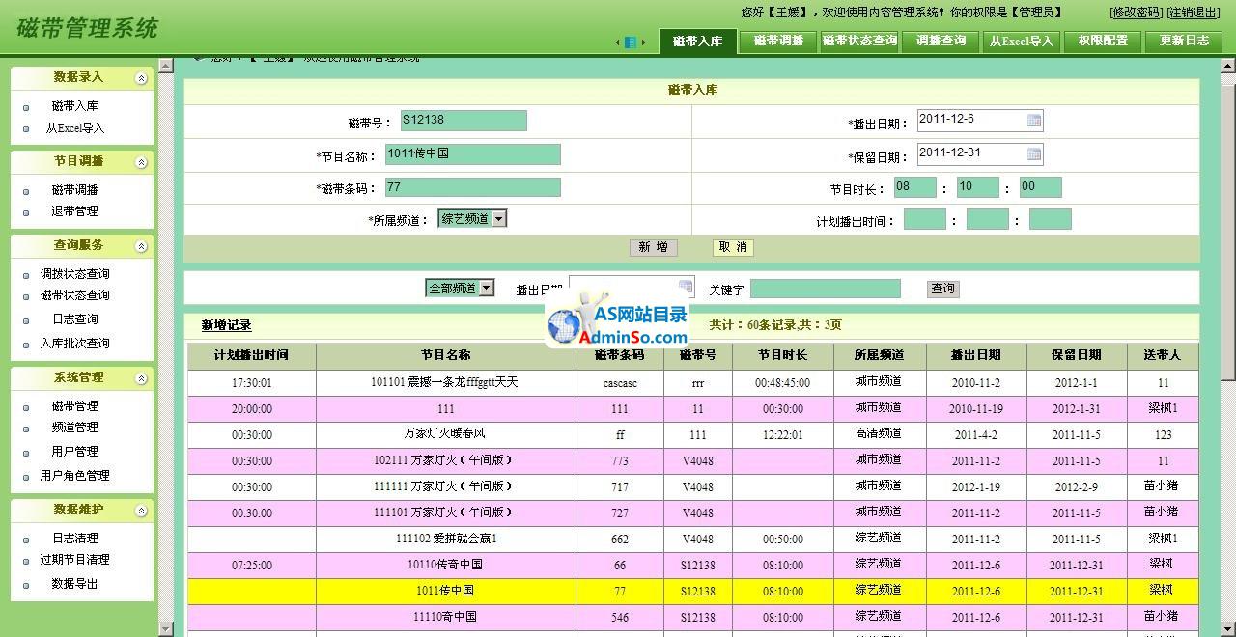Focus the 磁带号 input showing S12138

coord(463,121)
